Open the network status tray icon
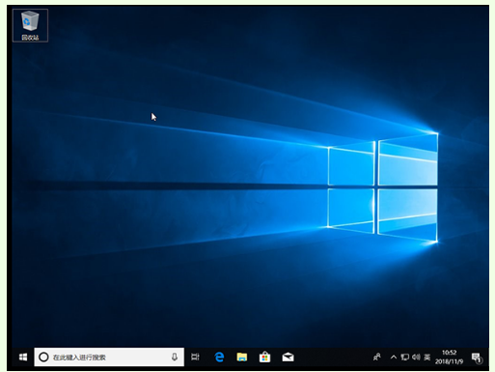Viewport: 495px width, 372px height. click(x=405, y=357)
